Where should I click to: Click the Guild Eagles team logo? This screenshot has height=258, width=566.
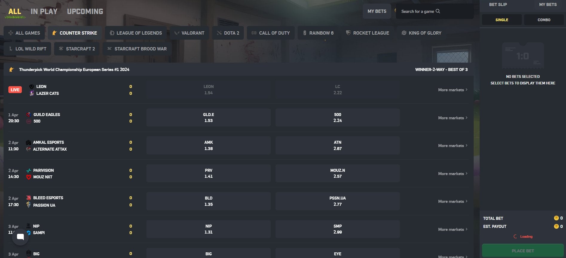click(29, 115)
